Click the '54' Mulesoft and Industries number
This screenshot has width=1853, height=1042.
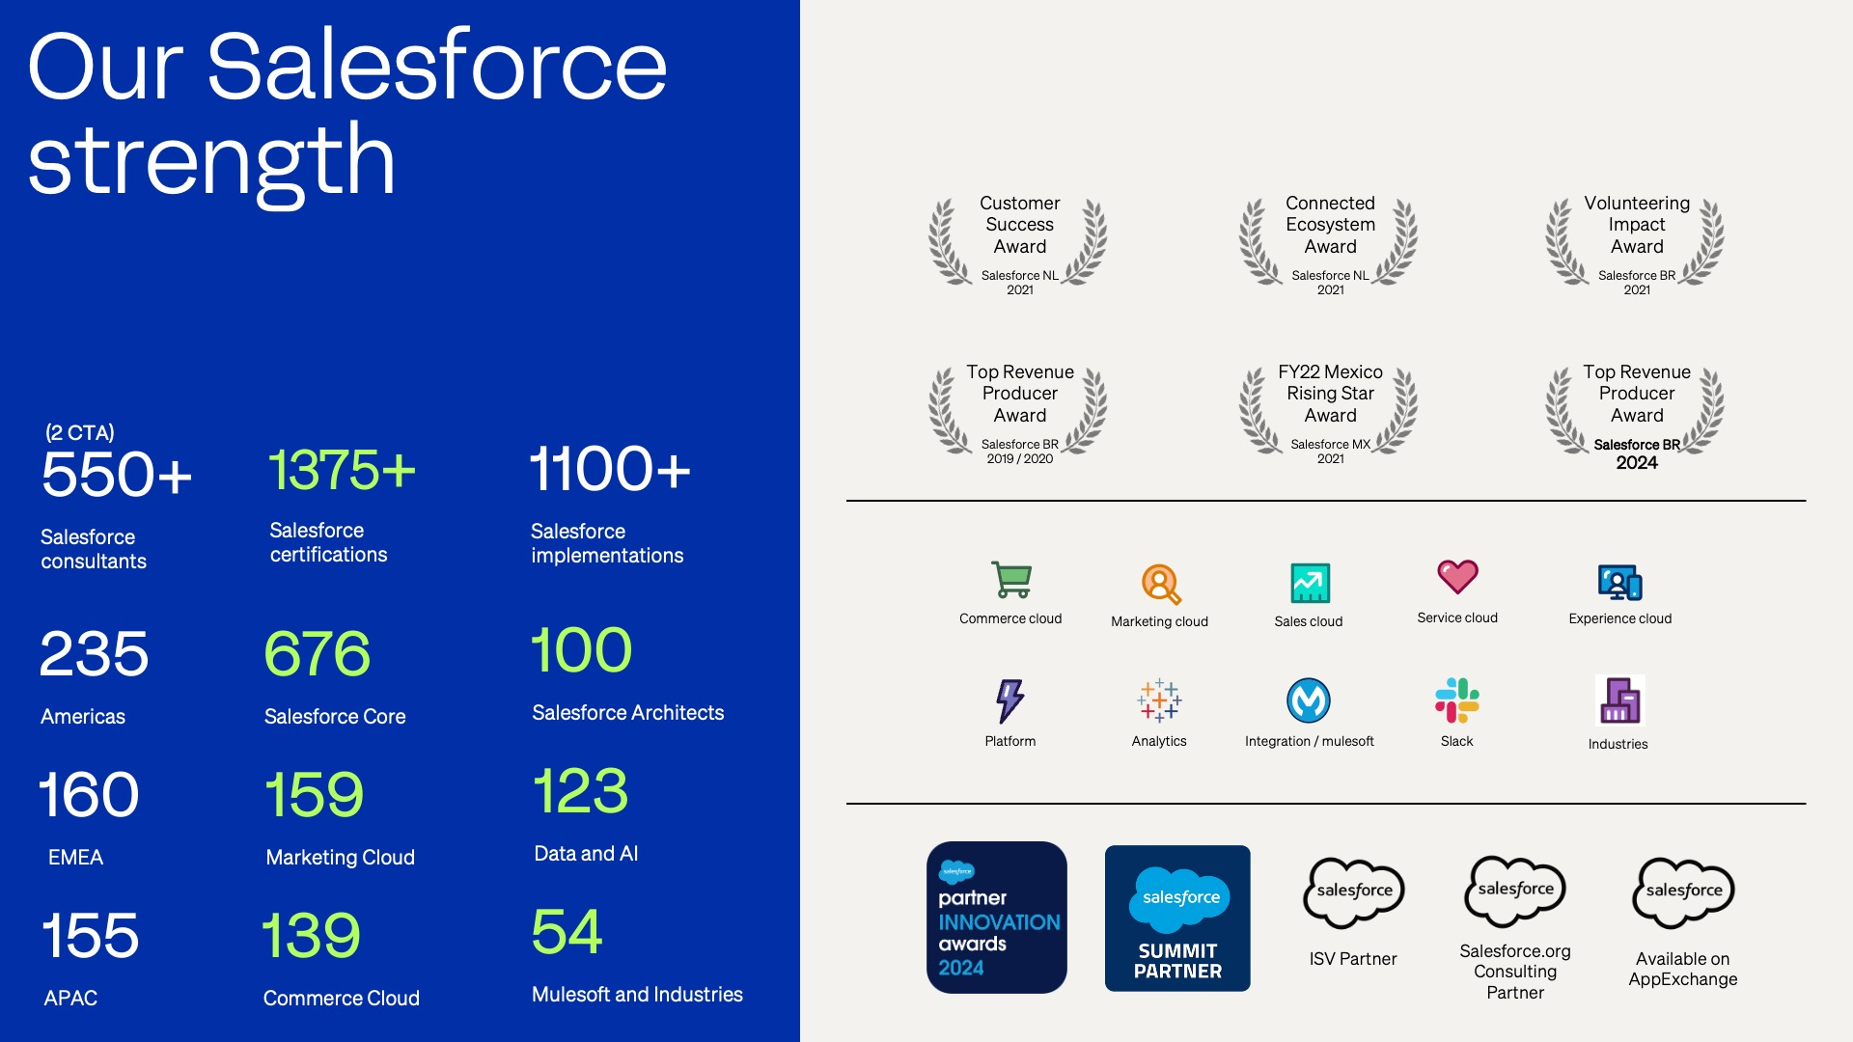tap(567, 931)
